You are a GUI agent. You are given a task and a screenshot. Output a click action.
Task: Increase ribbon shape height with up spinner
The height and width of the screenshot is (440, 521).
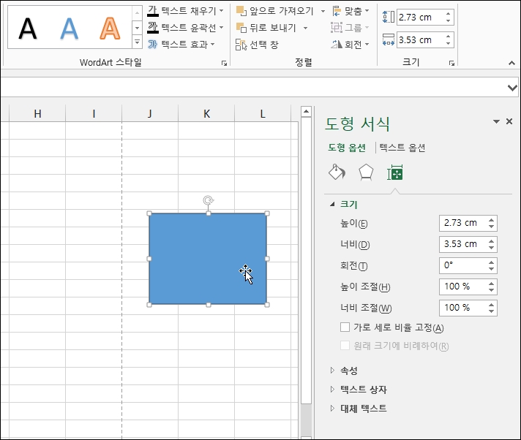point(449,13)
